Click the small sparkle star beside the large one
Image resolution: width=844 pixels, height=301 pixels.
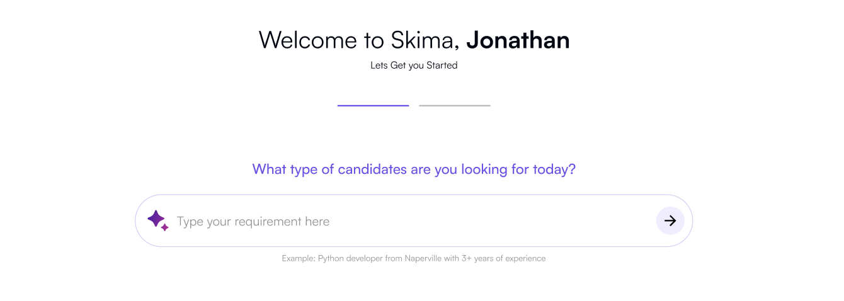[165, 227]
